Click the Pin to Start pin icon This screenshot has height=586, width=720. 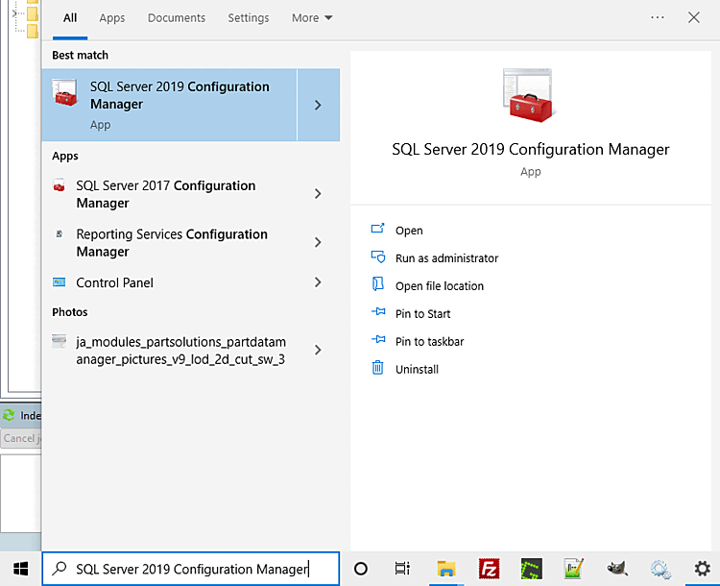click(x=377, y=313)
